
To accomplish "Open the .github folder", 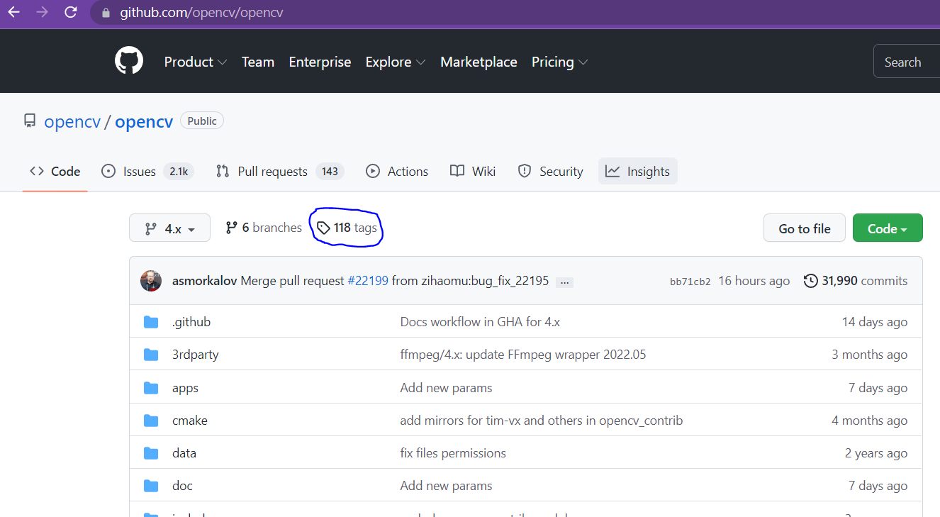I will coord(191,322).
